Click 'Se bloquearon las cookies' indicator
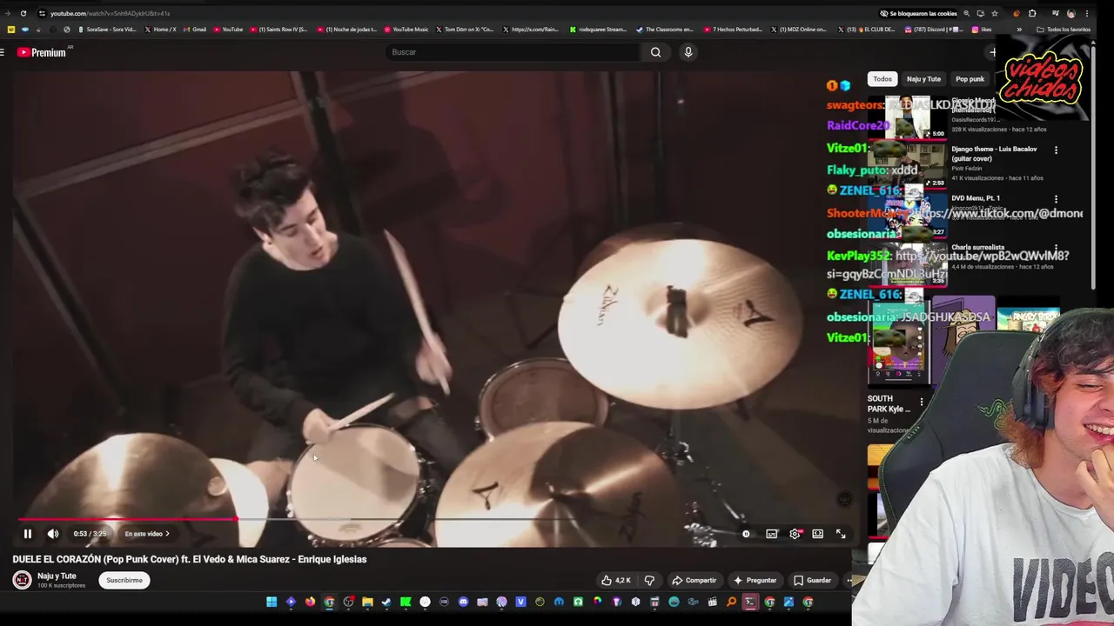 coord(918,13)
